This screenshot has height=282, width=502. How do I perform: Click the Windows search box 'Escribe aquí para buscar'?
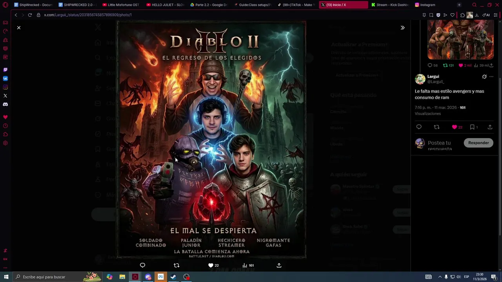pos(58,277)
